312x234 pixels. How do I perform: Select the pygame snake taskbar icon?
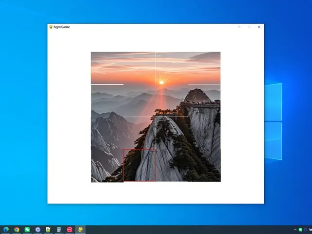tap(80, 230)
